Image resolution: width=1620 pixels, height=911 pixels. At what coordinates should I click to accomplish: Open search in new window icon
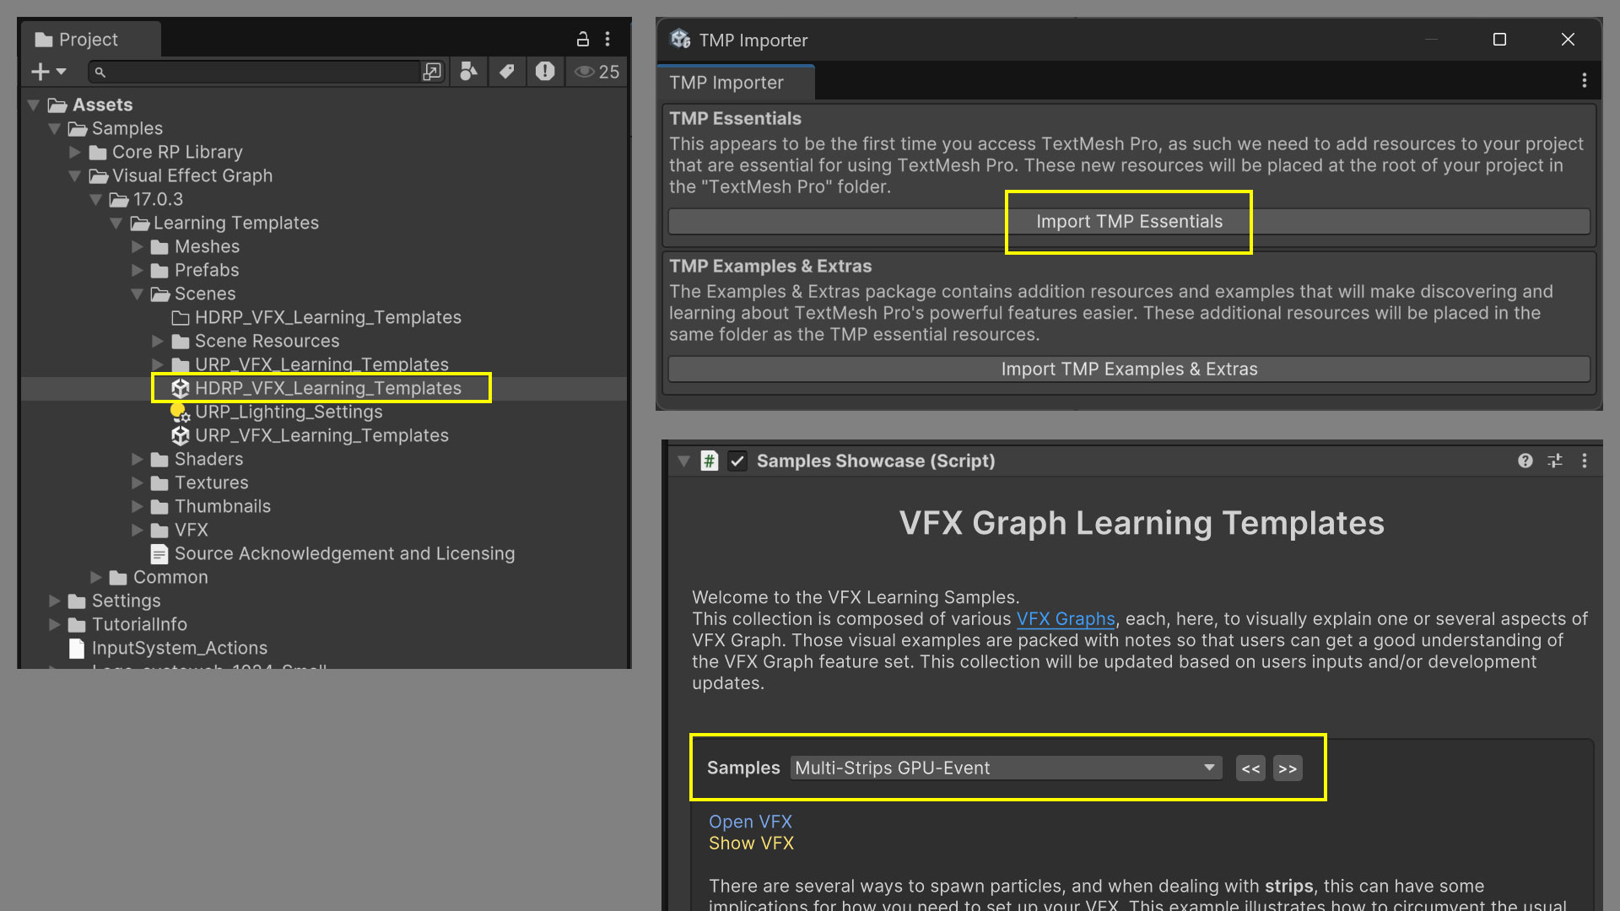coord(432,73)
